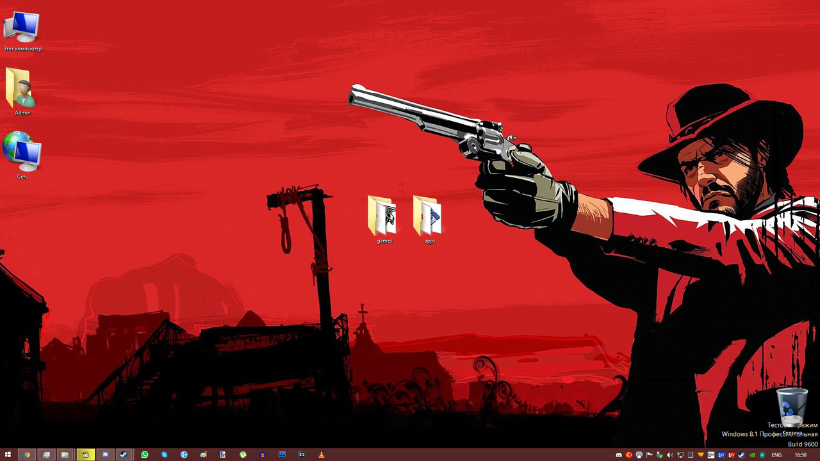Select the apps folder on desktop
This screenshot has width=820, height=461.
click(x=430, y=220)
